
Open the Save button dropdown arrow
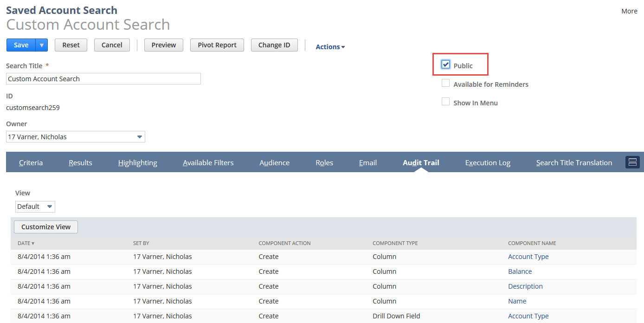pos(42,45)
